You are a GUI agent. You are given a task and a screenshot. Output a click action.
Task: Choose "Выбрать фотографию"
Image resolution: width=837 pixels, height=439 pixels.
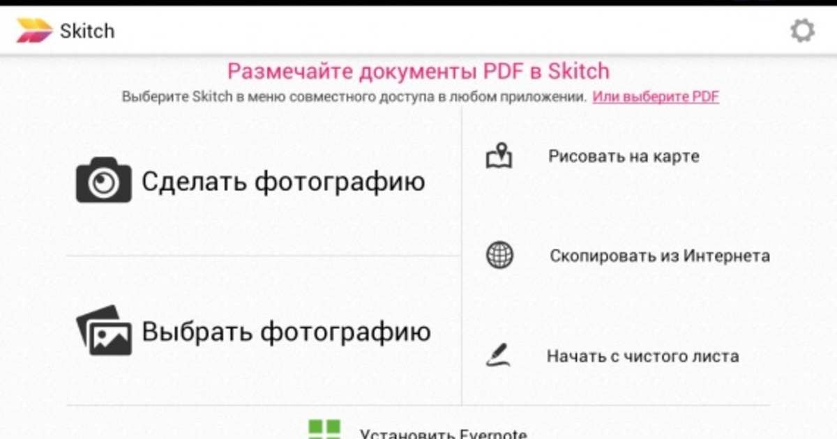[286, 331]
